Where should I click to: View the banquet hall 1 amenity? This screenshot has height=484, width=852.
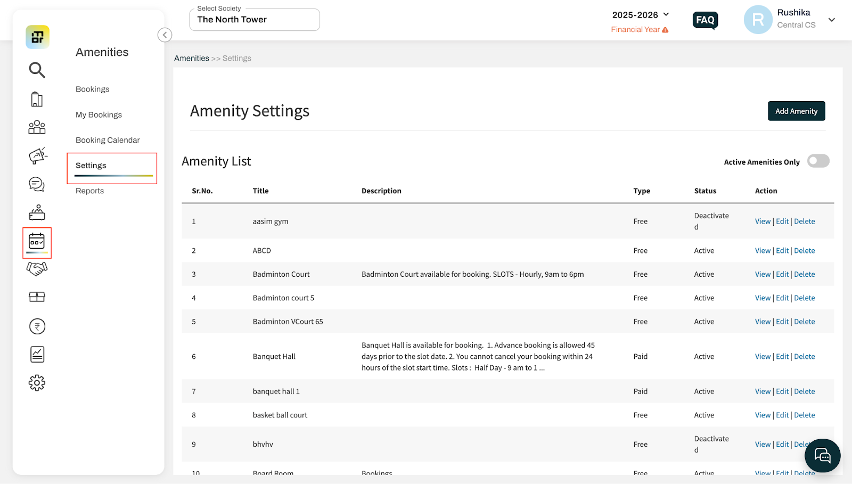[763, 391]
